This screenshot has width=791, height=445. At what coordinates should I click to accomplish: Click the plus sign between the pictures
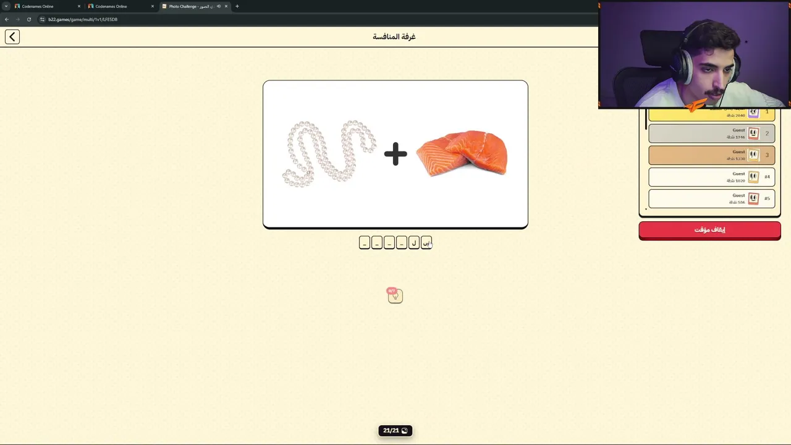395,154
